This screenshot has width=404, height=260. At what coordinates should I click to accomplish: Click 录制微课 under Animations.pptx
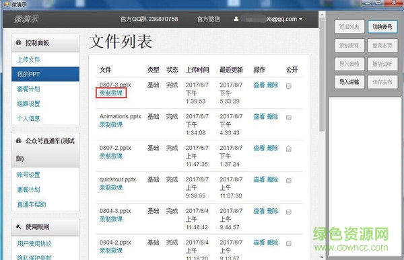coord(111,125)
